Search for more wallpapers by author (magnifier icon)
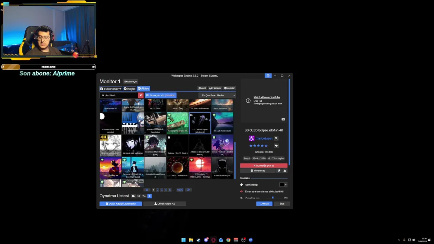 pyautogui.click(x=276, y=138)
